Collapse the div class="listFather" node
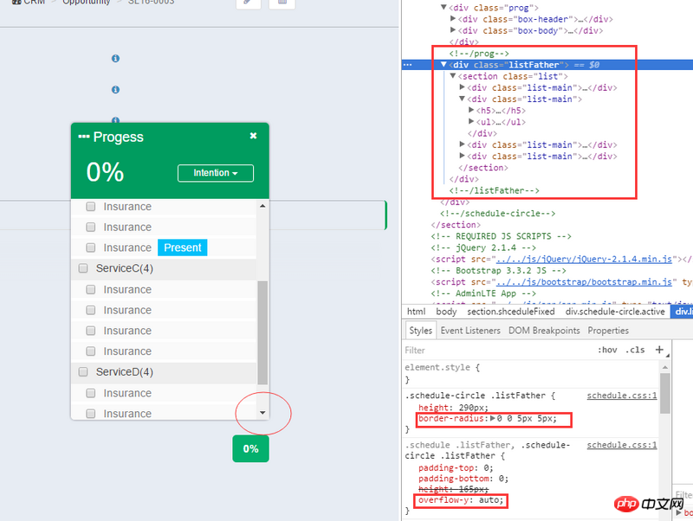This screenshot has height=521, width=693. (x=444, y=64)
